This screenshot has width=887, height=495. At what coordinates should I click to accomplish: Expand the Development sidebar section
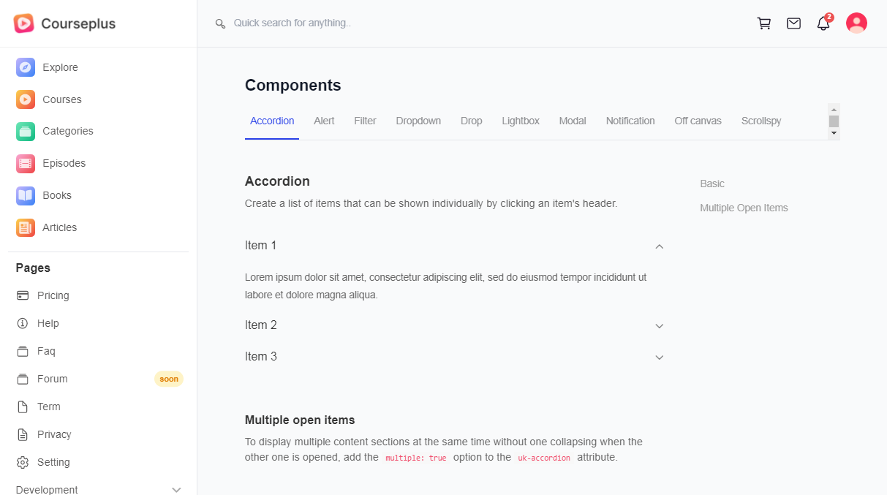(175, 490)
